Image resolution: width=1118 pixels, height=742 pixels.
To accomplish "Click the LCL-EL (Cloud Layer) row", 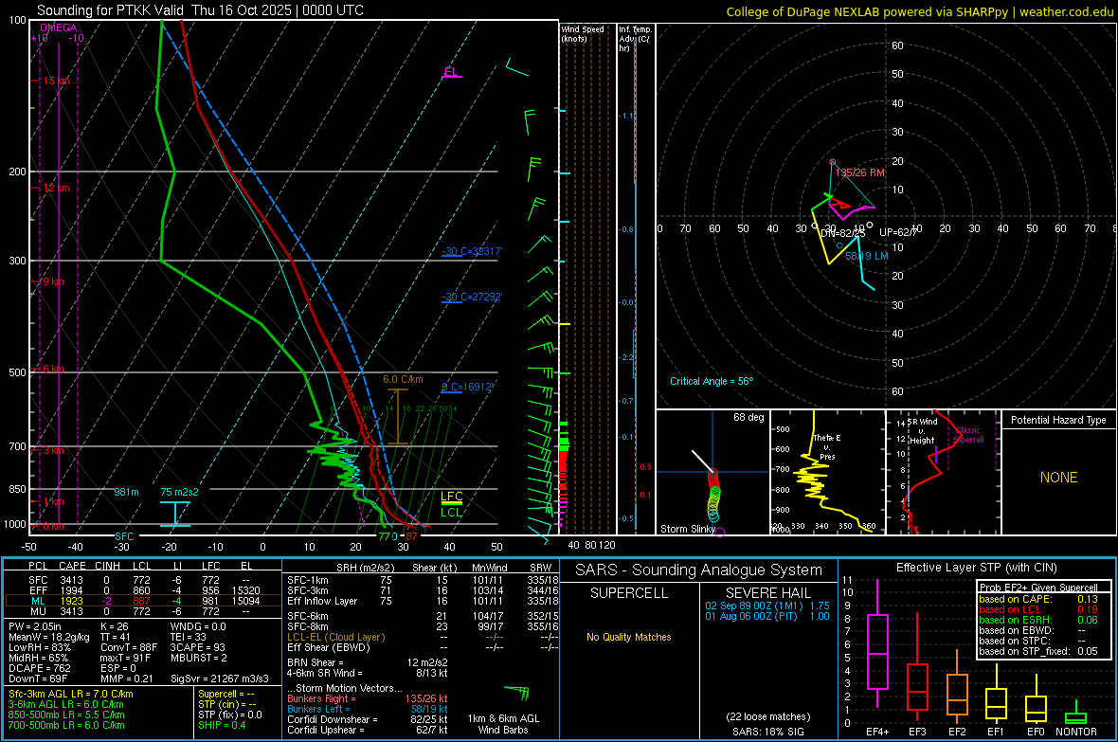I will [423, 637].
